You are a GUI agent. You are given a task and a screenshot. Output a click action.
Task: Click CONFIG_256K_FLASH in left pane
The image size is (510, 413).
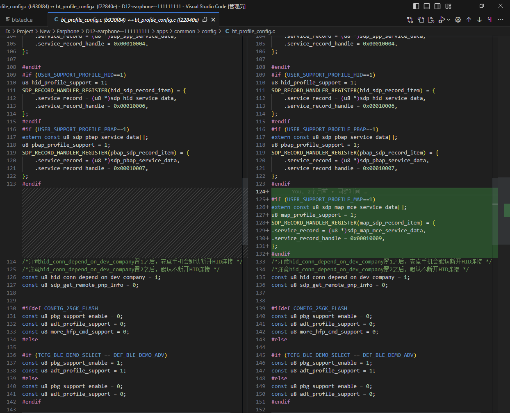tap(71, 308)
